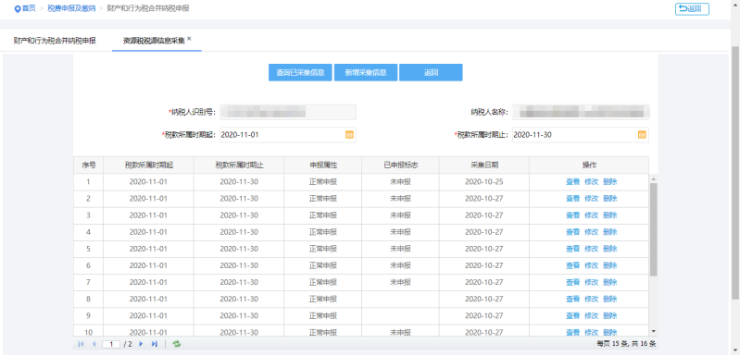Click top-right 返回 back button
The height and width of the screenshot is (356, 740).
(x=692, y=9)
